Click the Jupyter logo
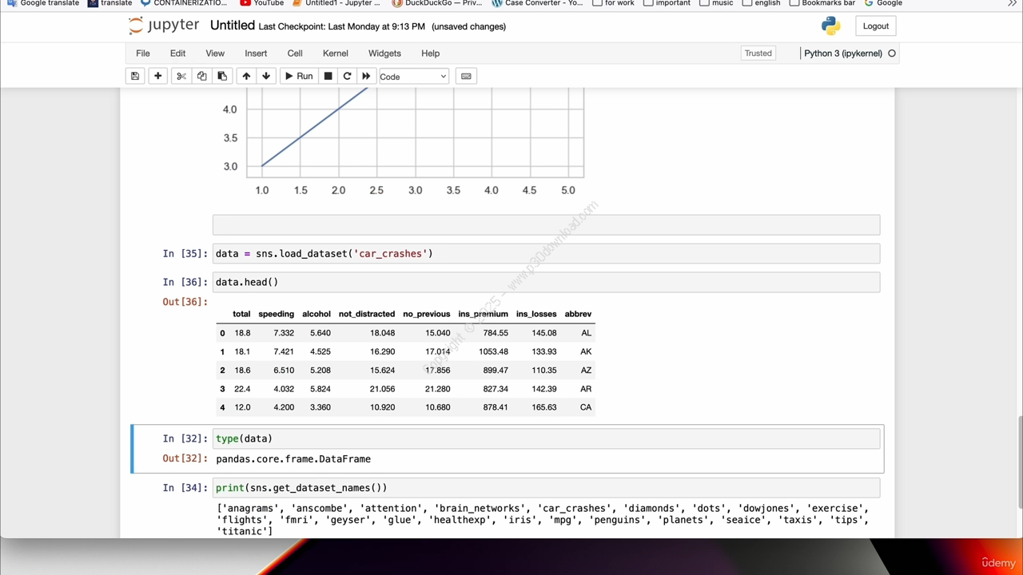The image size is (1023, 575). point(163,26)
